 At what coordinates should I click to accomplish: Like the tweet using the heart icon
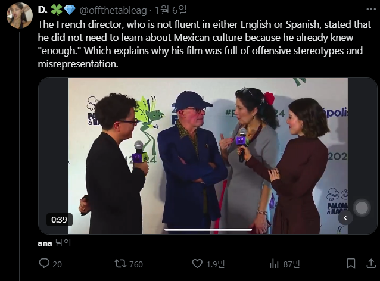(198, 263)
